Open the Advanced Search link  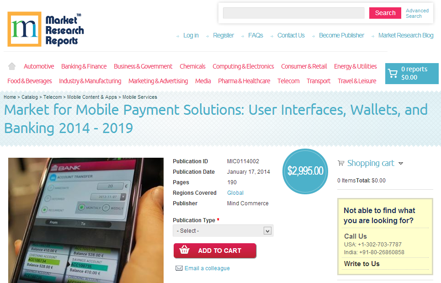click(417, 13)
